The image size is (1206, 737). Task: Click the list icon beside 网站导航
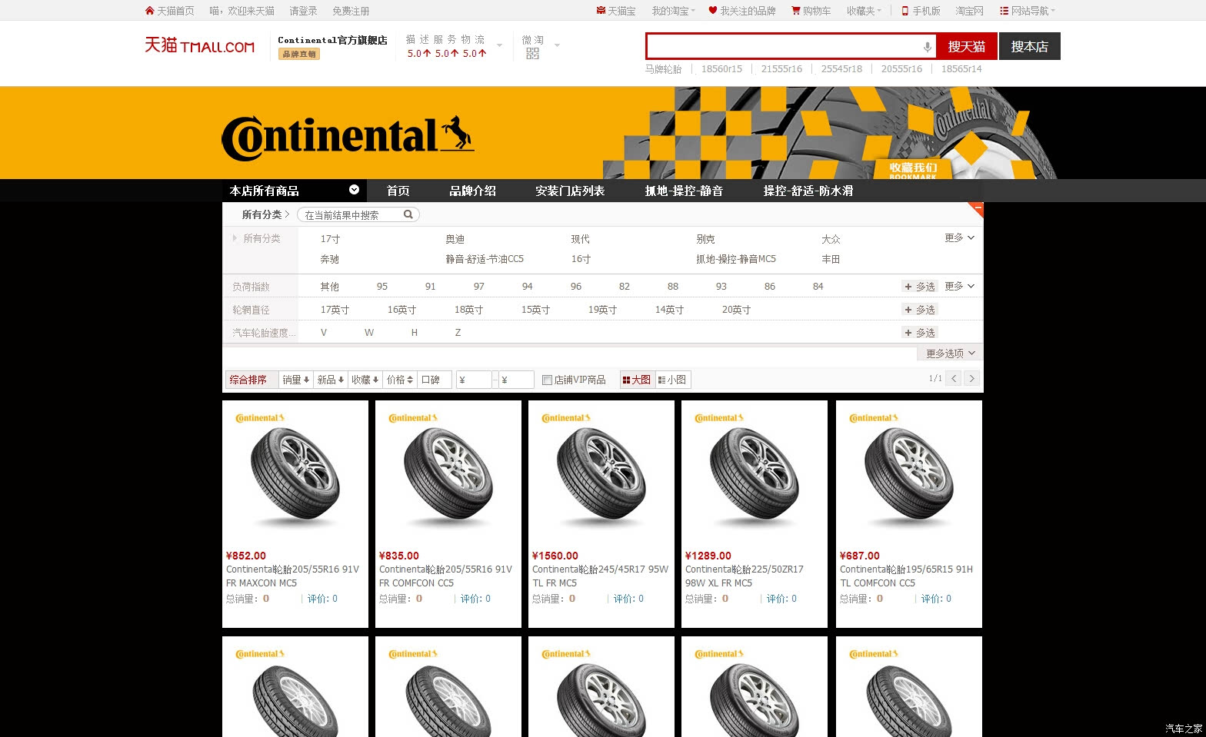[x=1004, y=11]
